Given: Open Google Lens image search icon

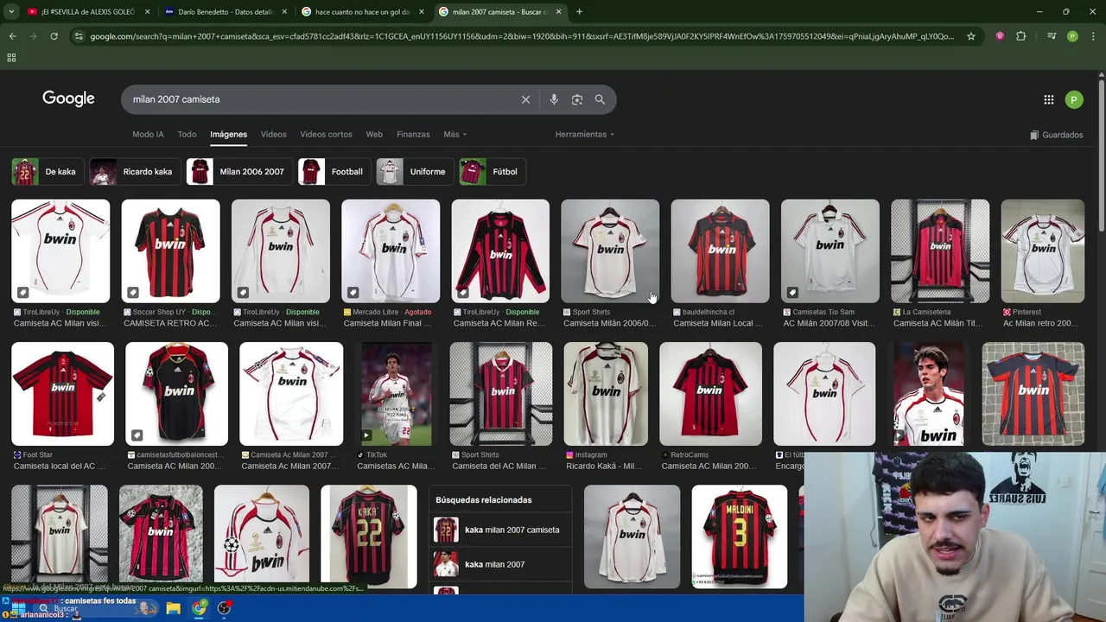Looking at the screenshot, I should (577, 99).
